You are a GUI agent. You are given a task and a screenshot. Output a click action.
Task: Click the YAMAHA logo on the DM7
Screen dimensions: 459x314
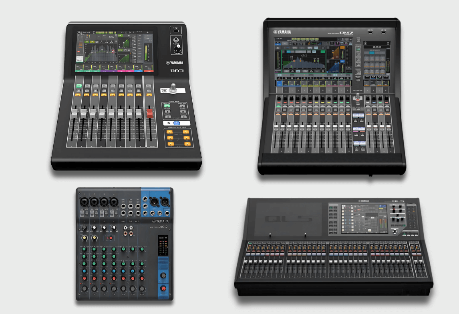pos(282,32)
